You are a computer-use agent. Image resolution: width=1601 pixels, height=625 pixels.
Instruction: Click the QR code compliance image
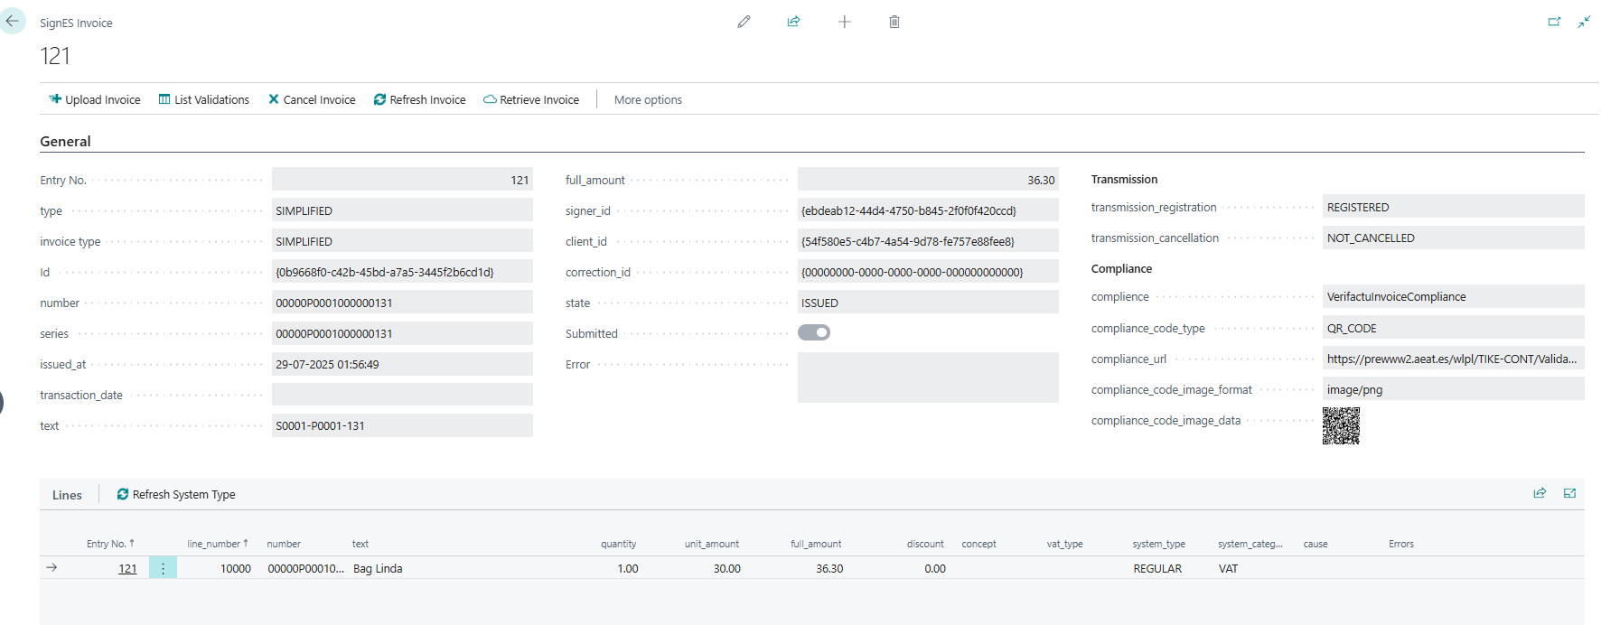click(1341, 425)
